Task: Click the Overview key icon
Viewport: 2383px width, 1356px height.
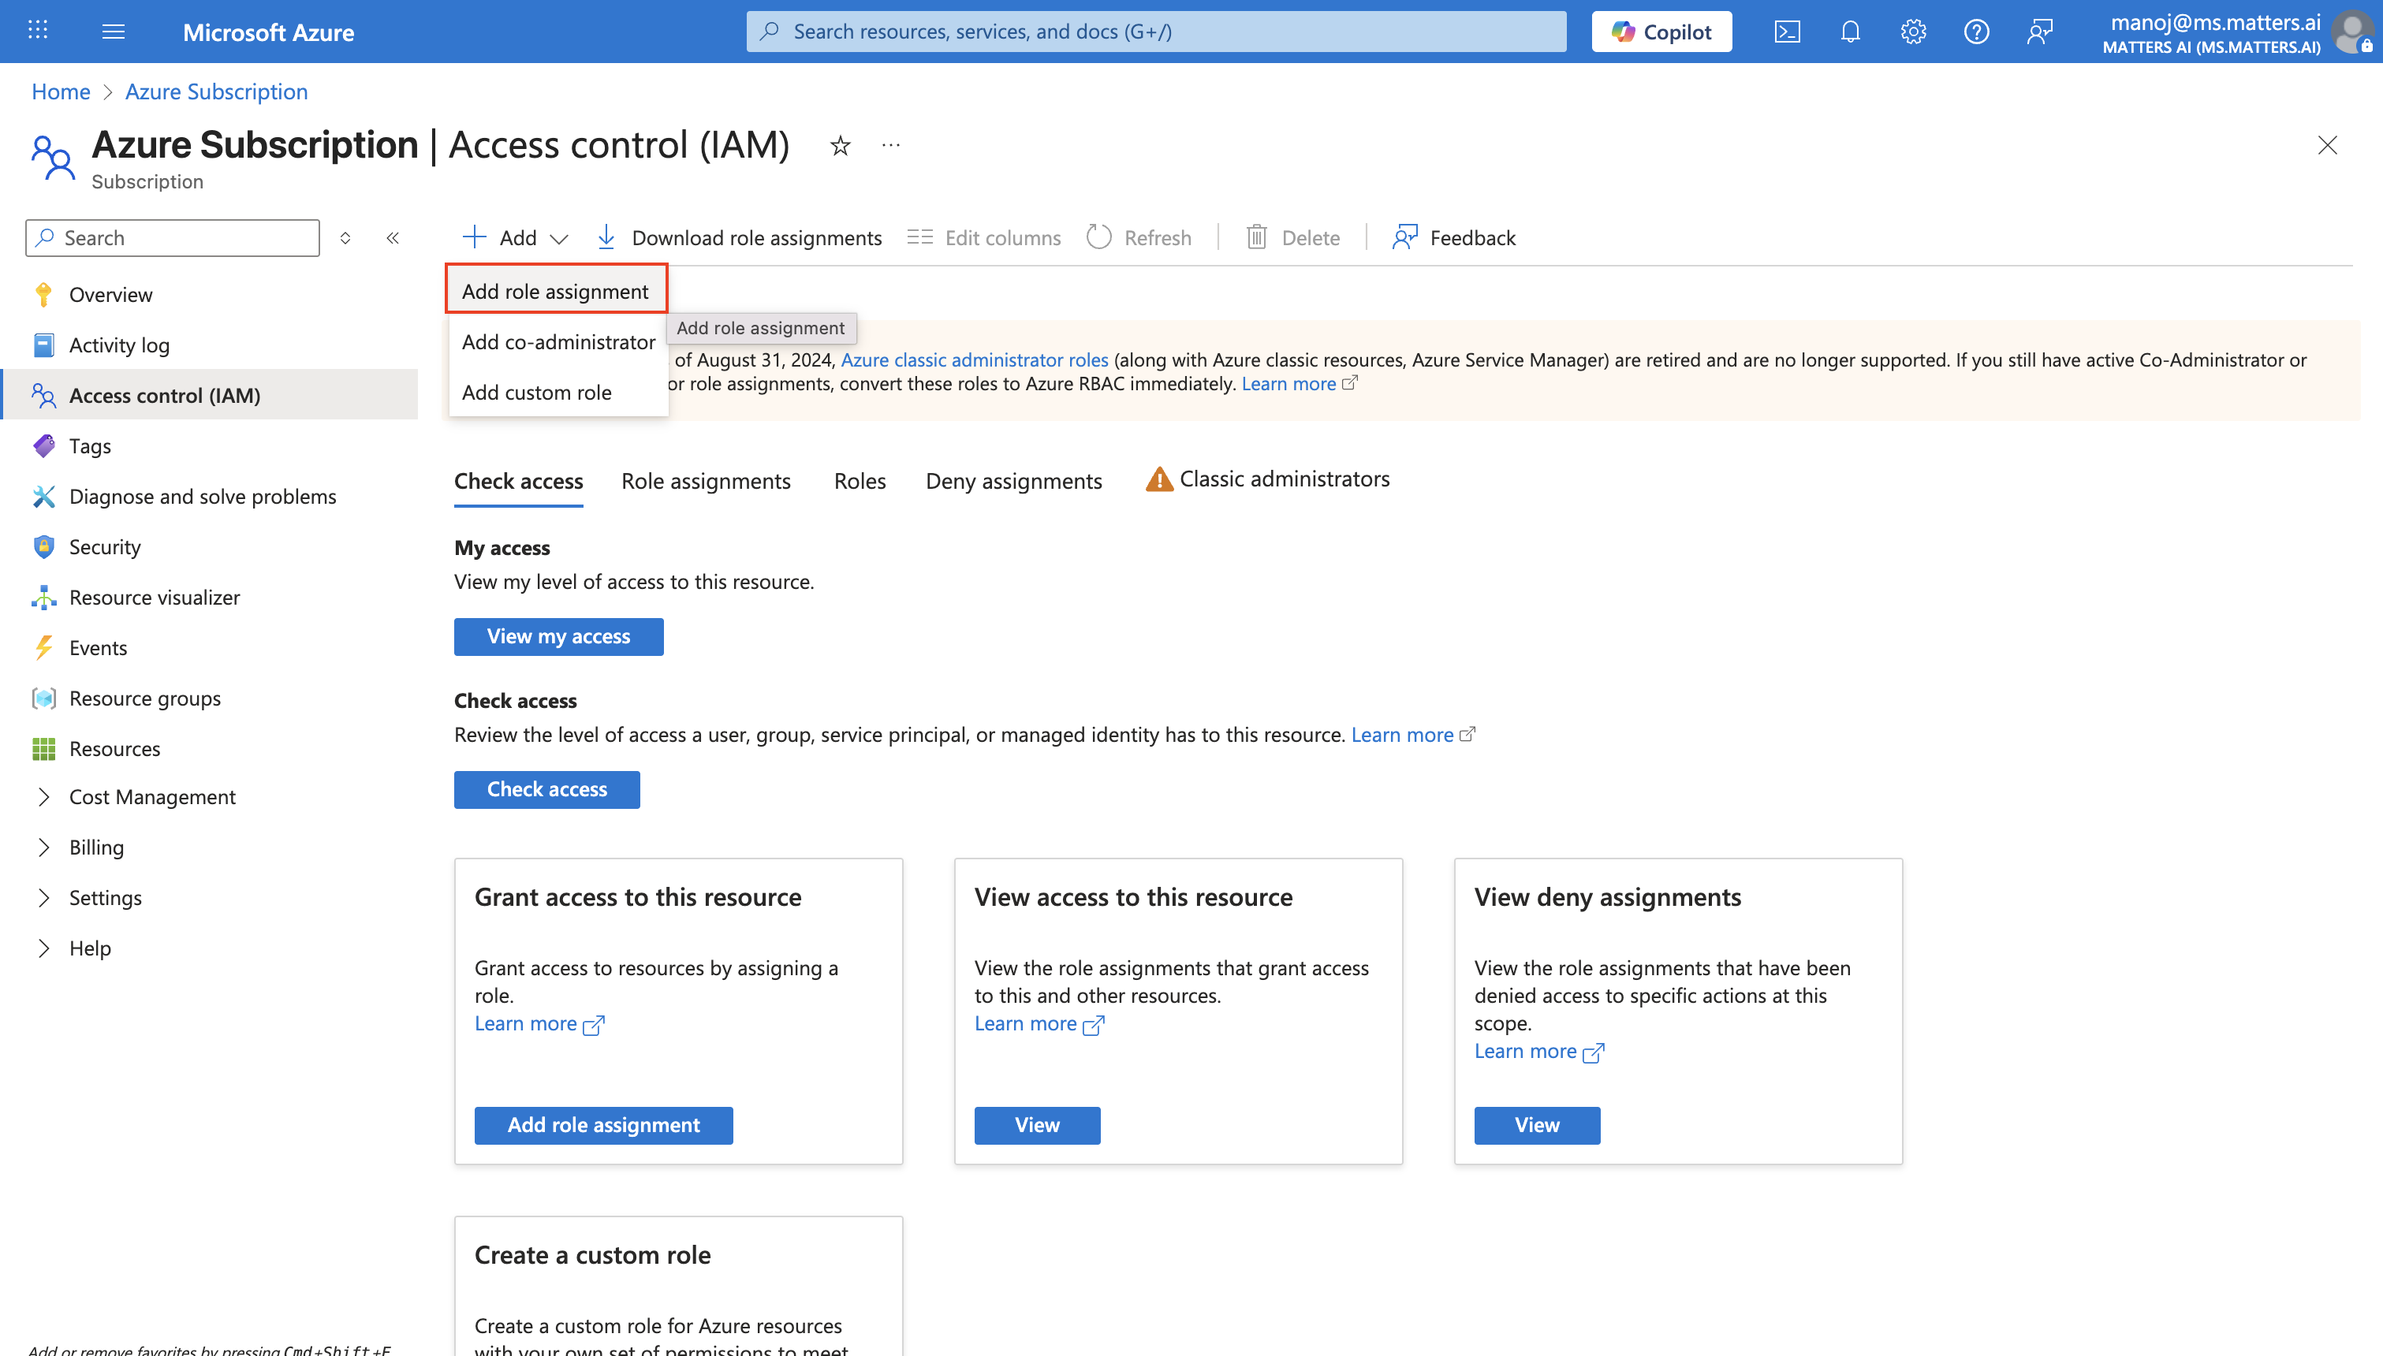Action: pyautogui.click(x=43, y=294)
